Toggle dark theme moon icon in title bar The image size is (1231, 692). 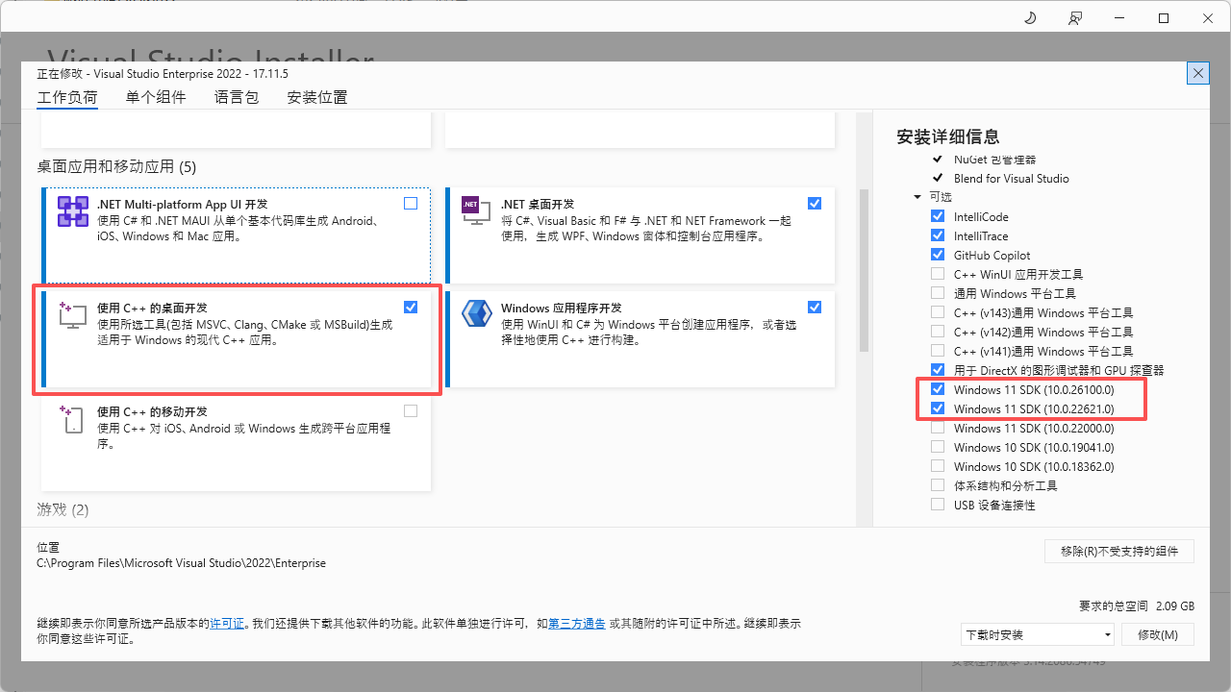(x=1030, y=17)
